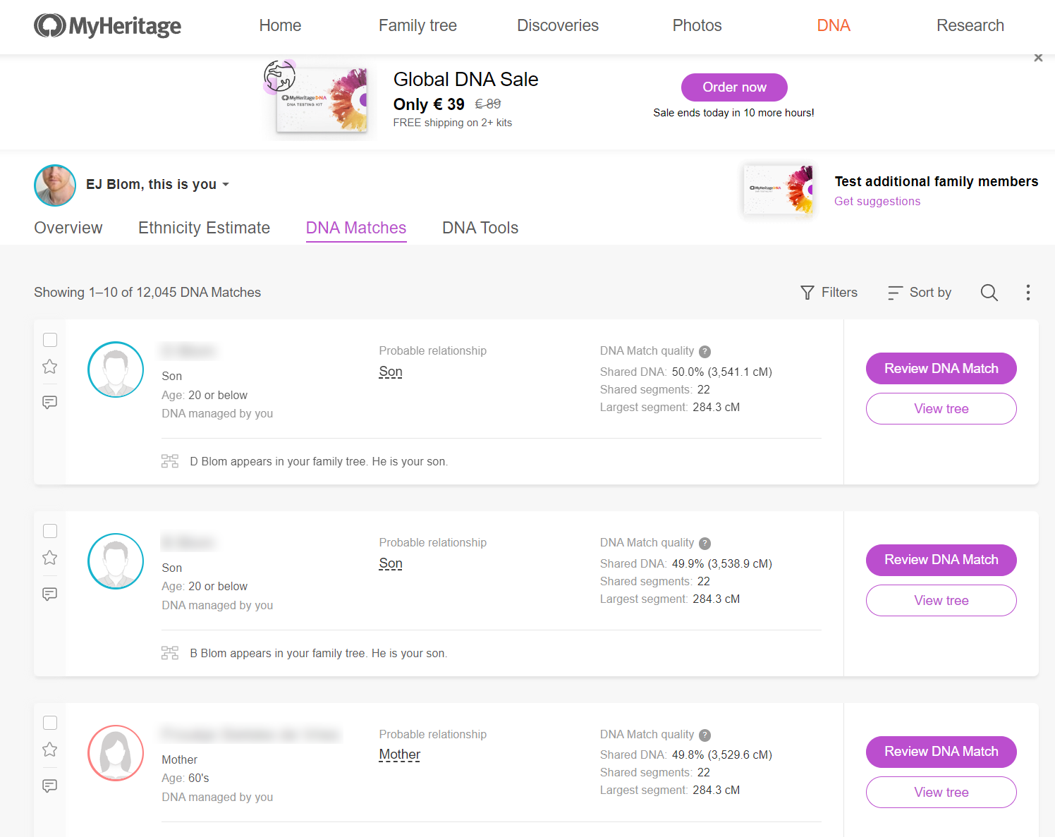Close the Global DNA Sale banner
This screenshot has height=837, width=1055.
[1038, 58]
